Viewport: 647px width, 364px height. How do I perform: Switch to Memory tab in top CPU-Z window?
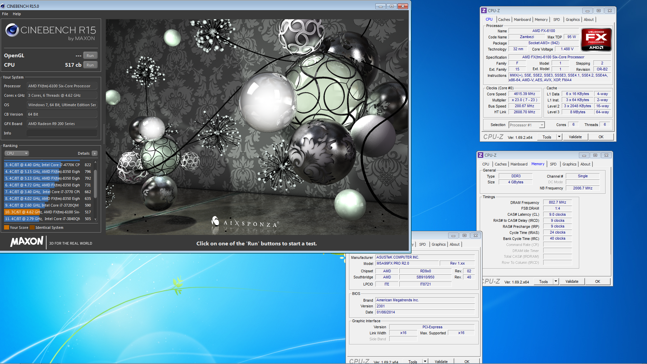point(541,20)
